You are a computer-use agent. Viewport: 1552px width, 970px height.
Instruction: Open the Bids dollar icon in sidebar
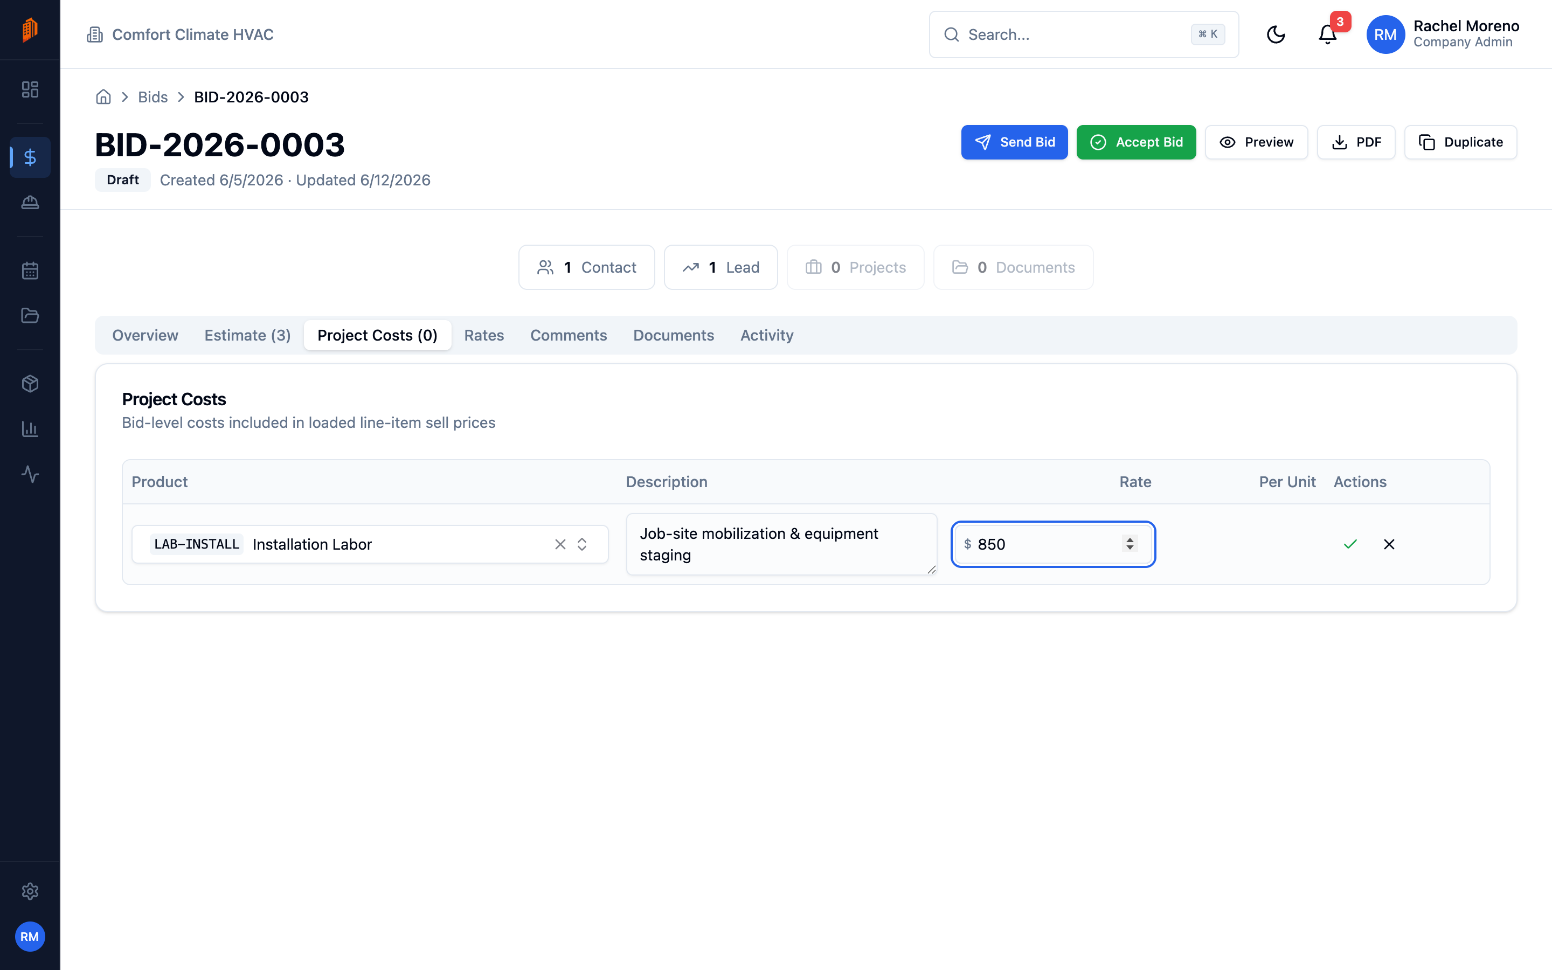[x=30, y=157]
